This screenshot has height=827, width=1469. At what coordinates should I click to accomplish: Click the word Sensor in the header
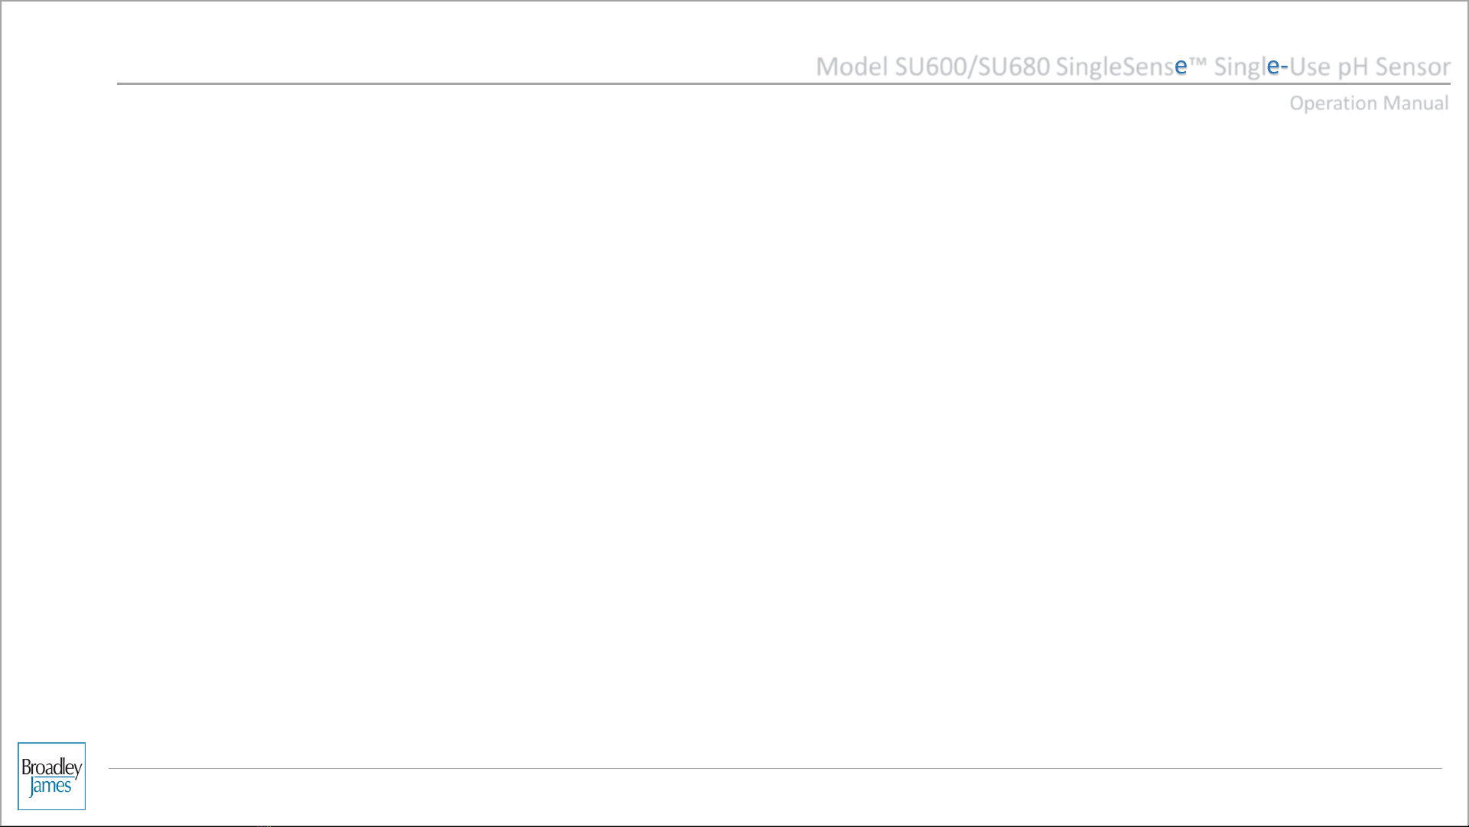[x=1412, y=67]
